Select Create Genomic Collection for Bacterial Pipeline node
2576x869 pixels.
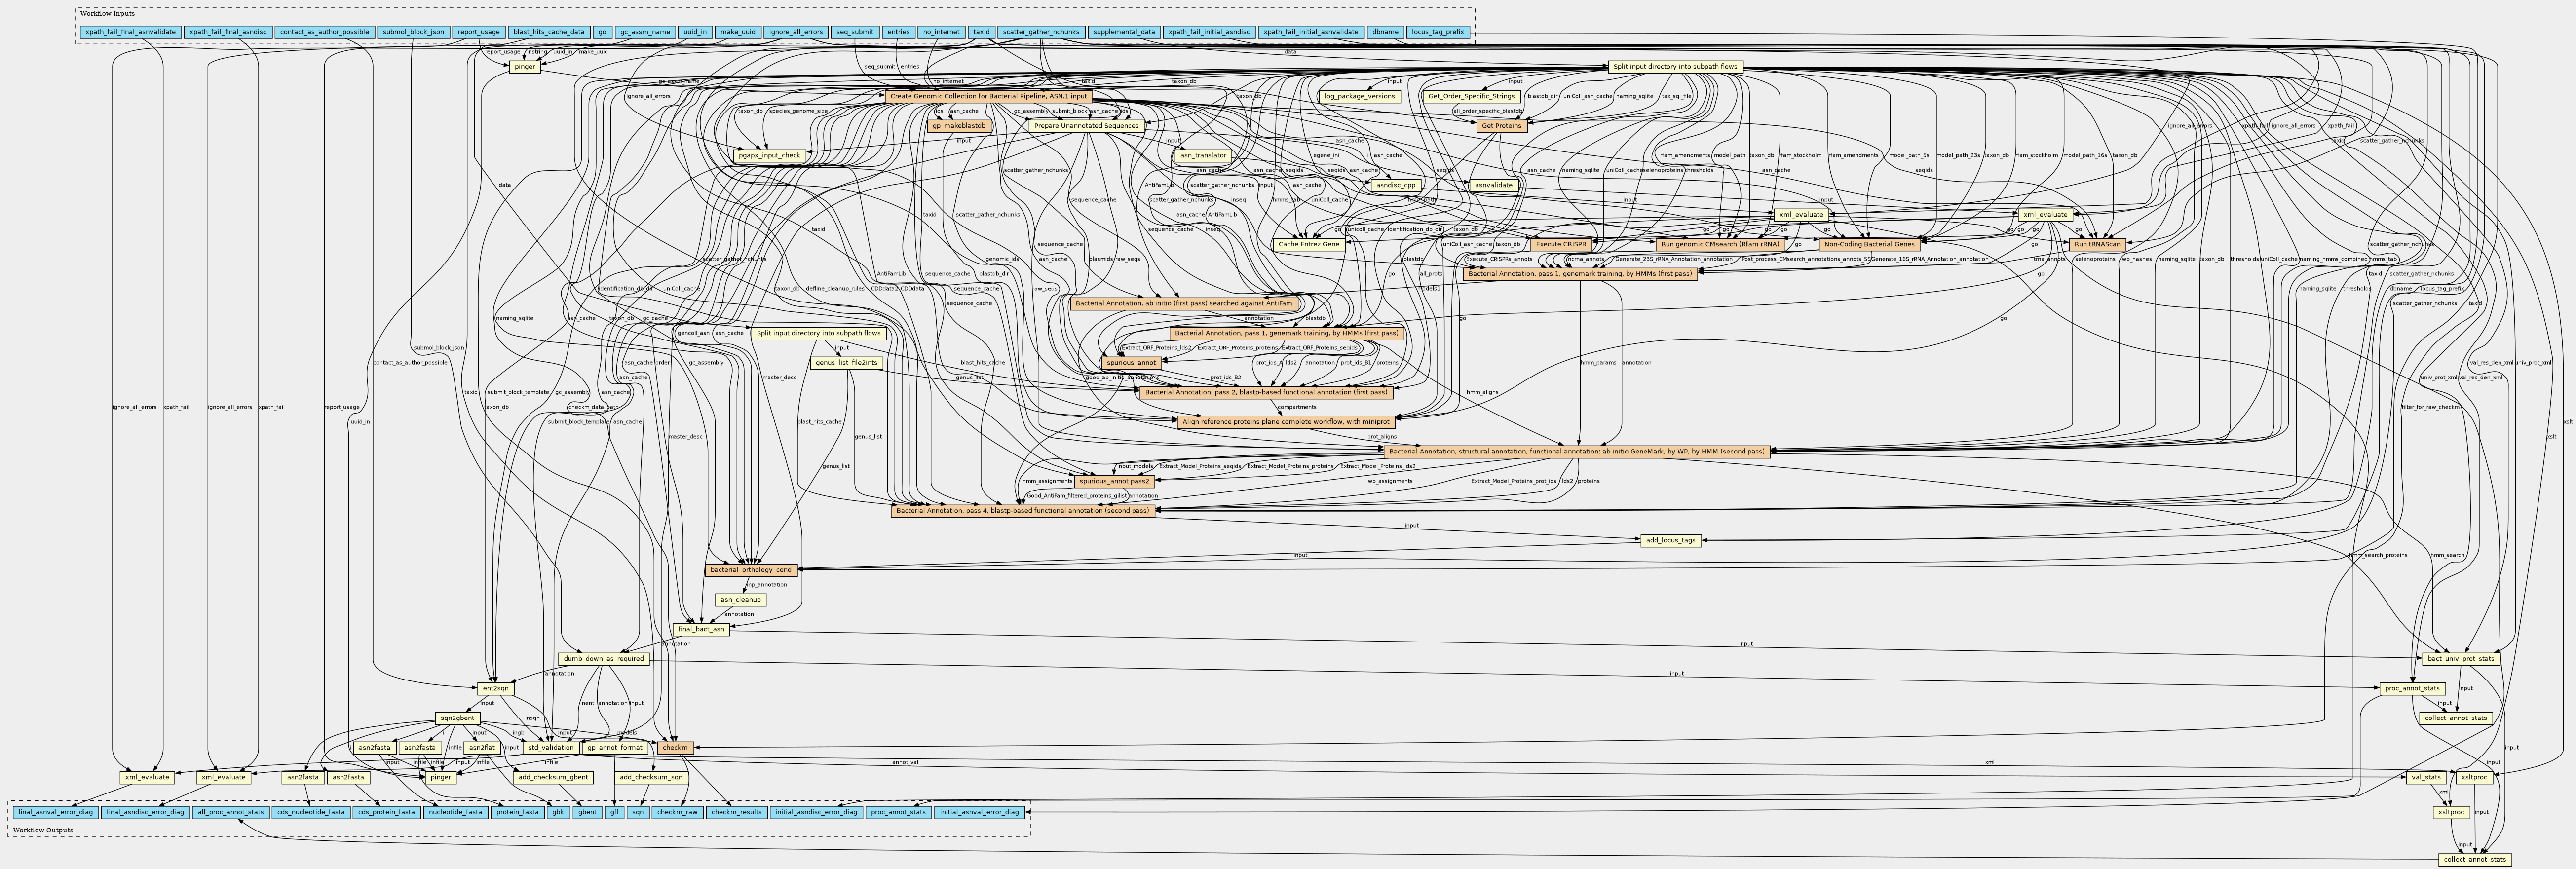pyautogui.click(x=988, y=96)
